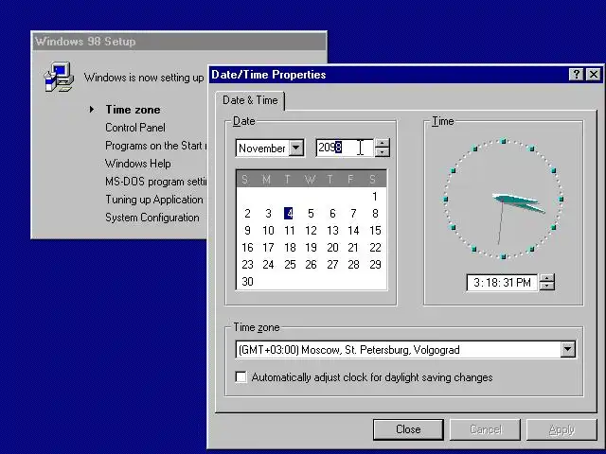Image resolution: width=606 pixels, height=454 pixels.
Task: Click the Apply button
Action: (x=561, y=429)
